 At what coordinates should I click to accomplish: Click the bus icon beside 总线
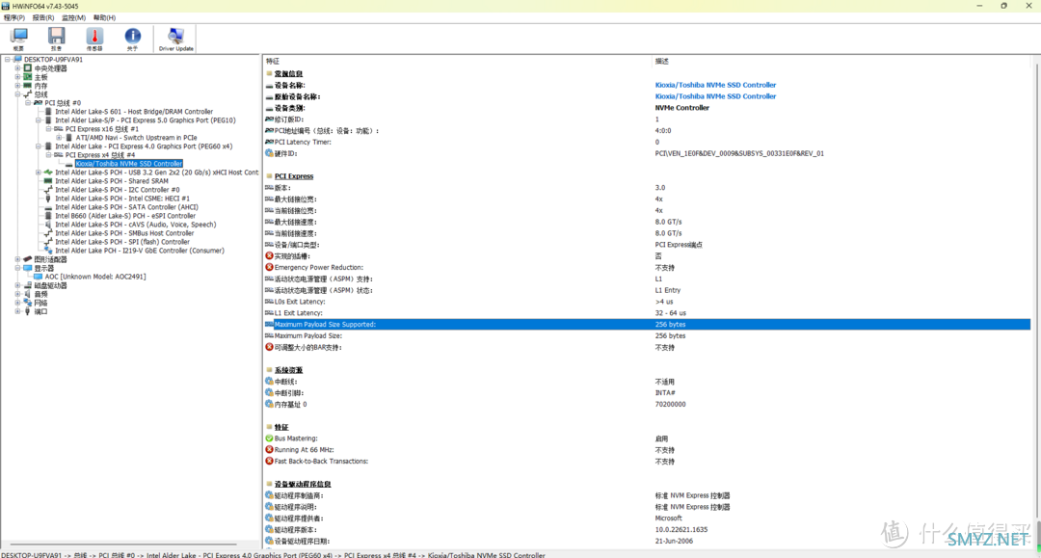coord(28,94)
